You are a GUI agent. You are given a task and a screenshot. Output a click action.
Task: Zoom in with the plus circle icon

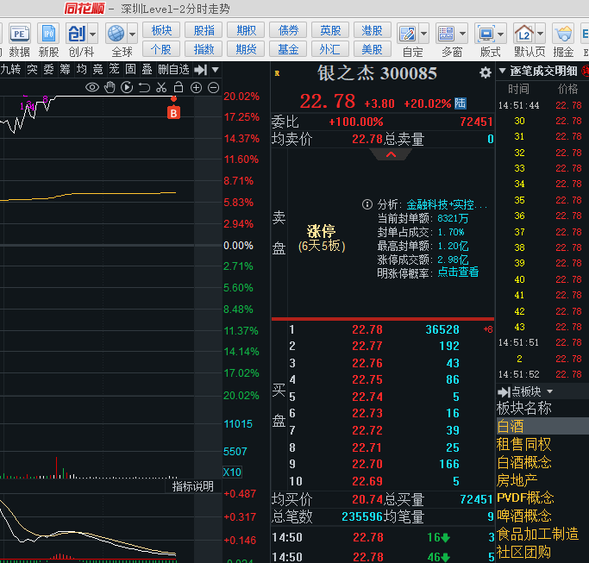pos(196,88)
